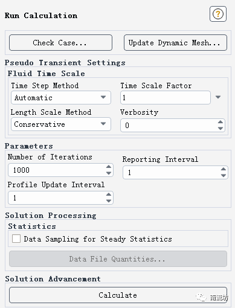This screenshot has width=235, height=308.
Task: Increase Number of Iterations value
Action: (109, 167)
